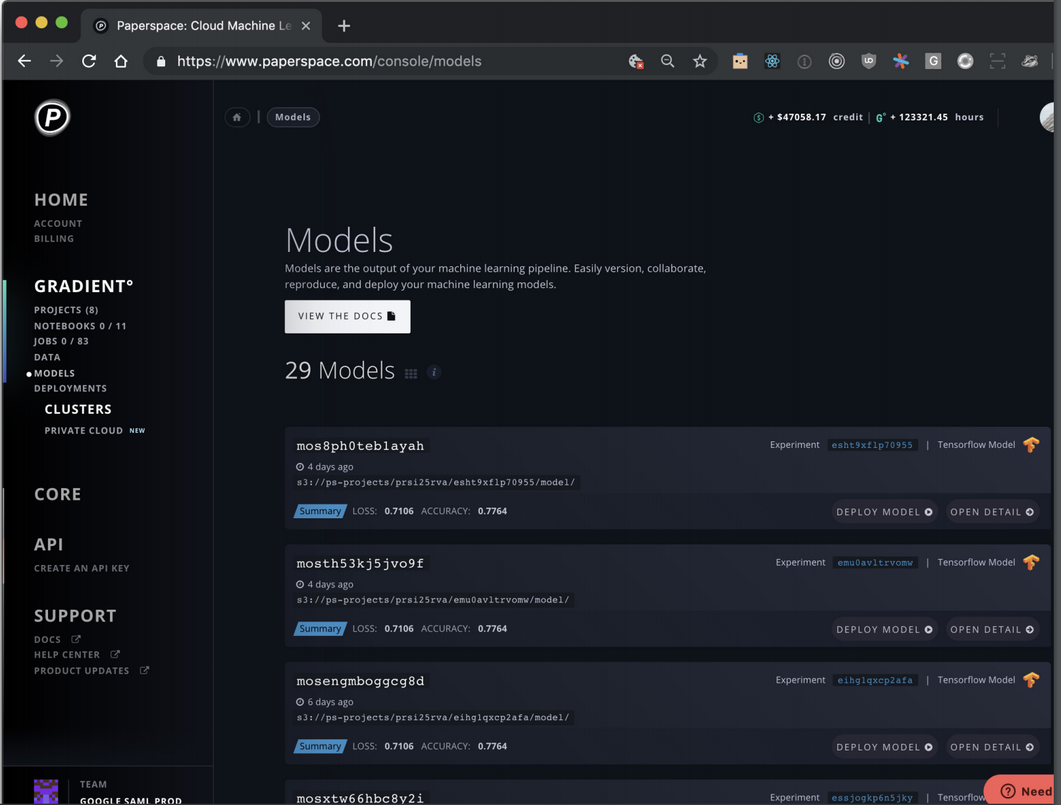Open detail for mosengmboggcg8d
1061x805 pixels.
coord(993,747)
